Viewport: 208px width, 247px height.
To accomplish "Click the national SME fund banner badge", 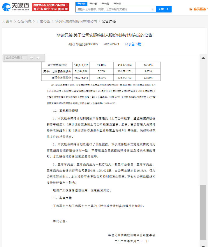I will point(50,7).
